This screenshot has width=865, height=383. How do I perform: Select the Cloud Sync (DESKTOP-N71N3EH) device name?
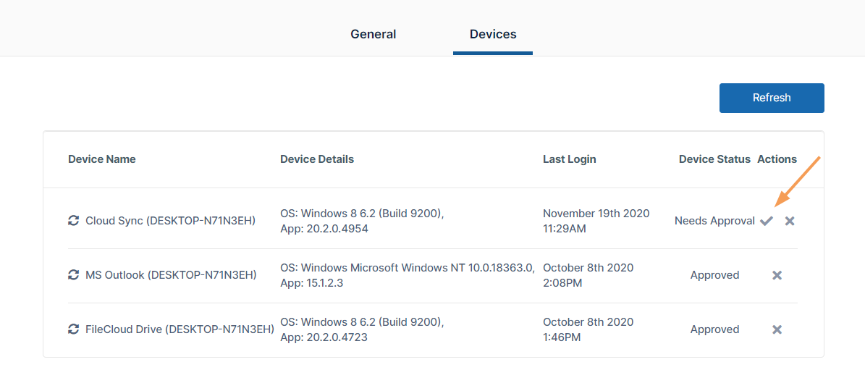click(x=170, y=221)
